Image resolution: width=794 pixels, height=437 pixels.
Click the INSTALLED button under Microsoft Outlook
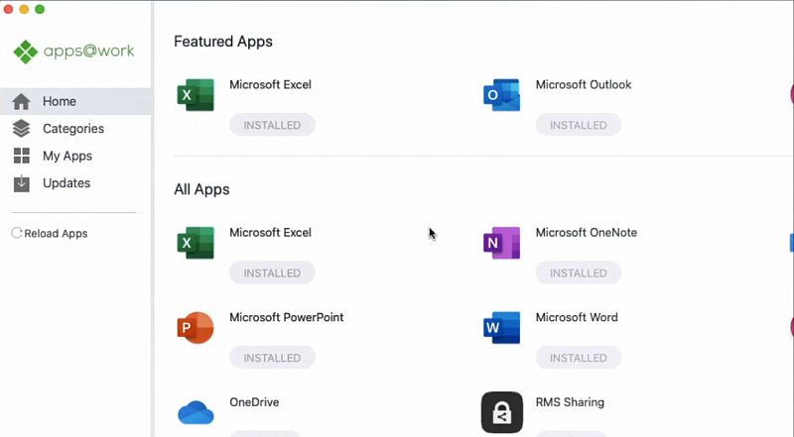(579, 125)
